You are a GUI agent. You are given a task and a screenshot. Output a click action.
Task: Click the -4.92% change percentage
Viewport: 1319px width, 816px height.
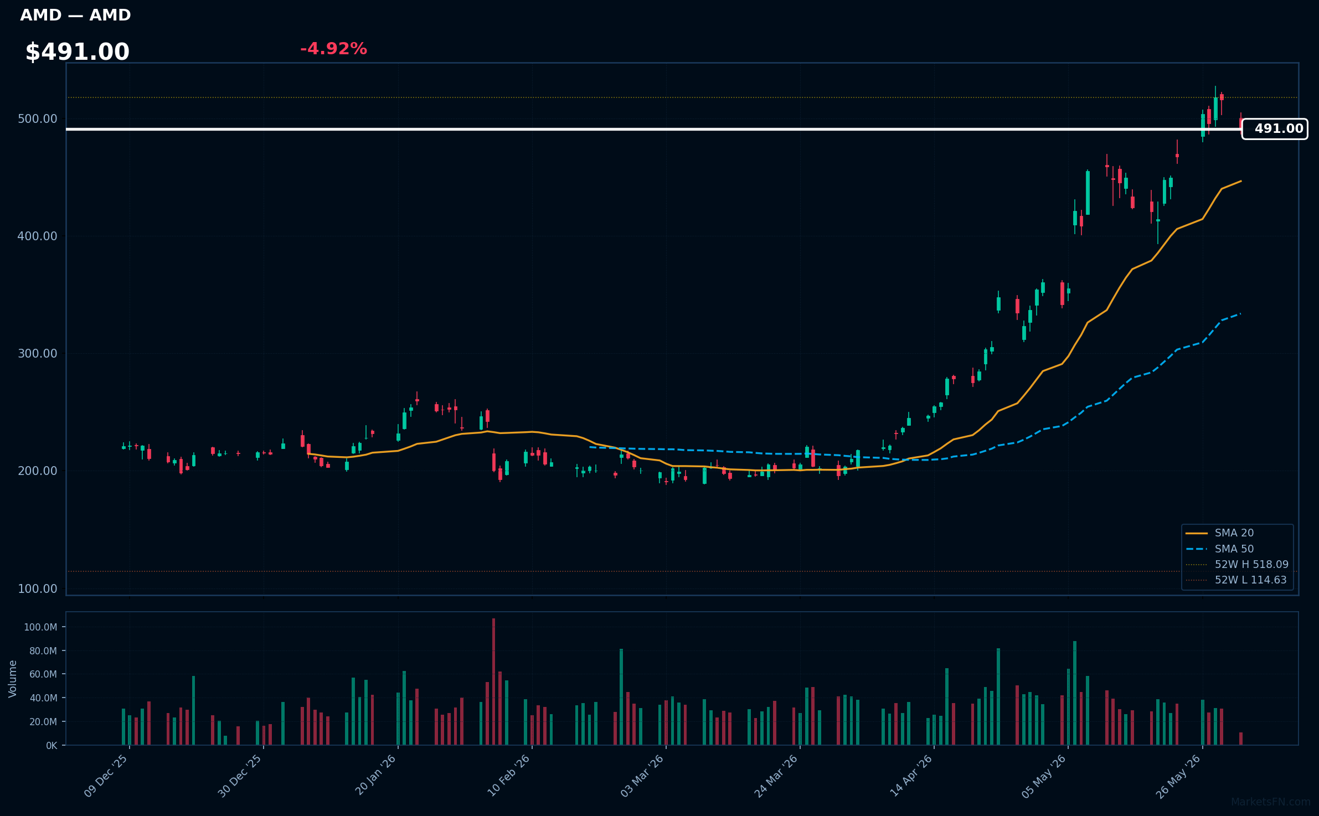tap(333, 49)
